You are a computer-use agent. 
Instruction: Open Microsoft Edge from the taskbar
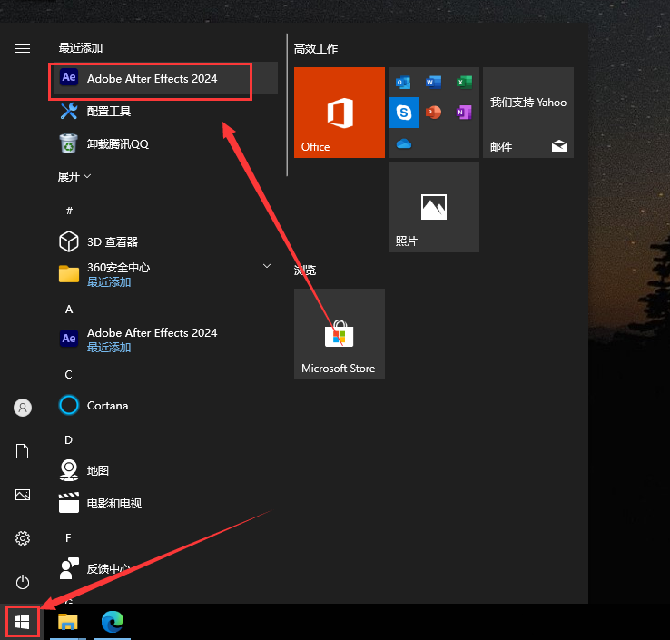(x=113, y=622)
